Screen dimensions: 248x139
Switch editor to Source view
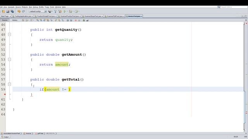coord(5,20)
